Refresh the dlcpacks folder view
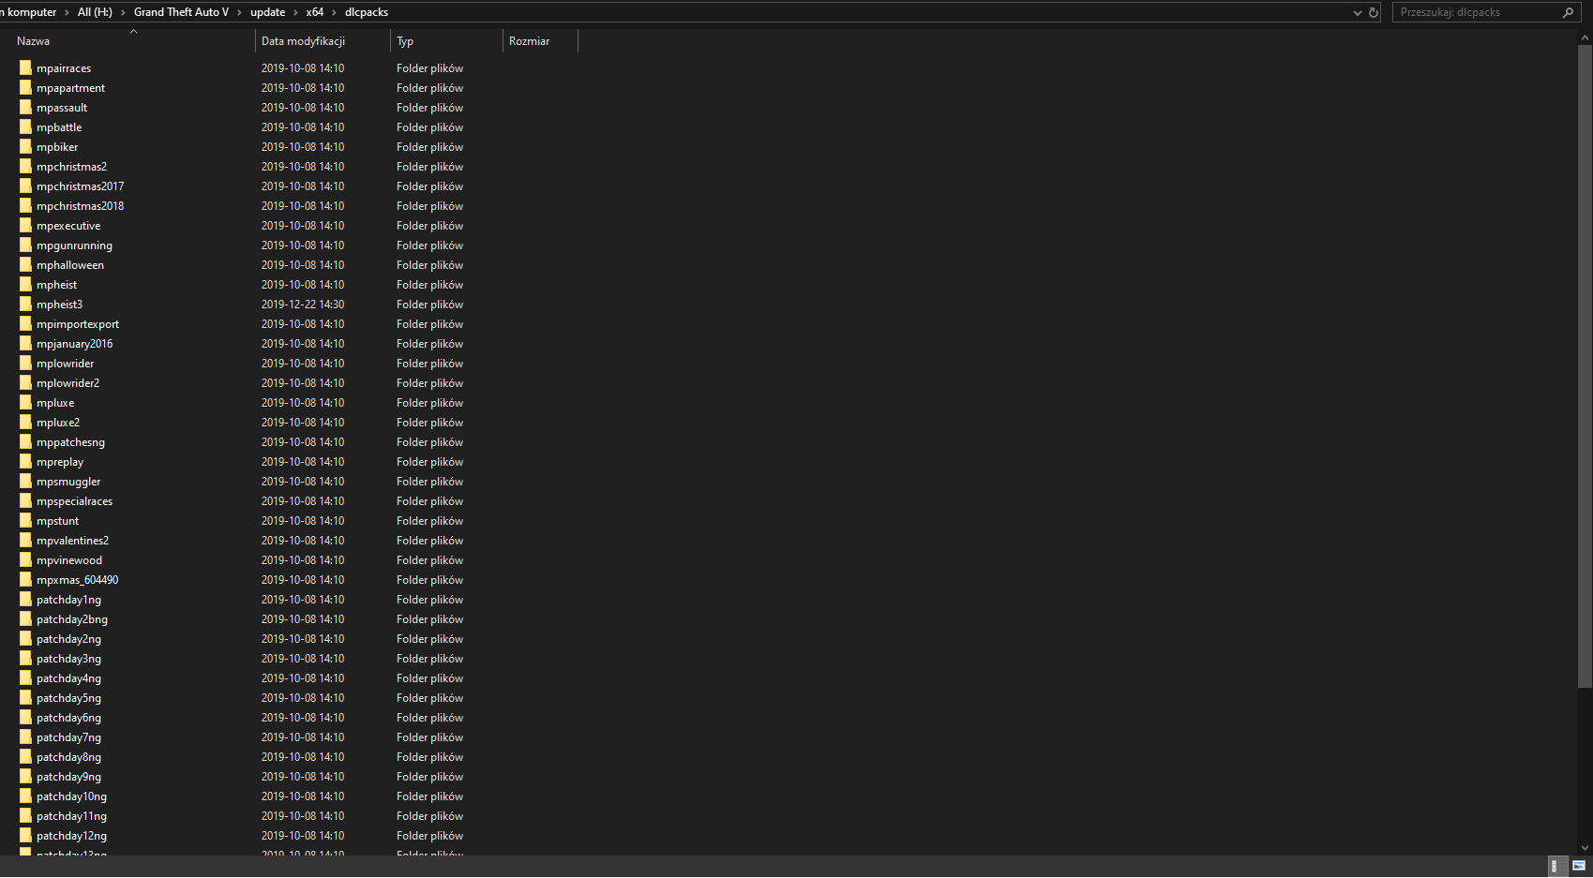Image resolution: width=1593 pixels, height=878 pixels. point(1374,12)
